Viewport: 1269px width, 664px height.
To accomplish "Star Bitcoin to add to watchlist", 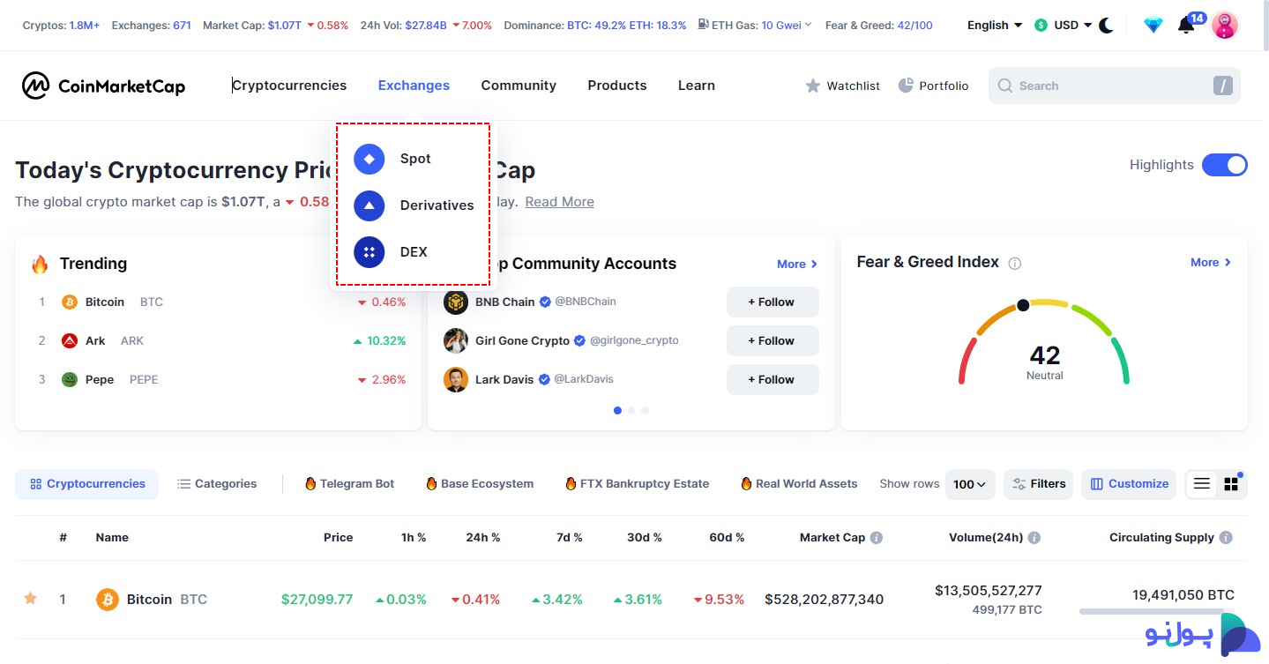I will tap(30, 599).
